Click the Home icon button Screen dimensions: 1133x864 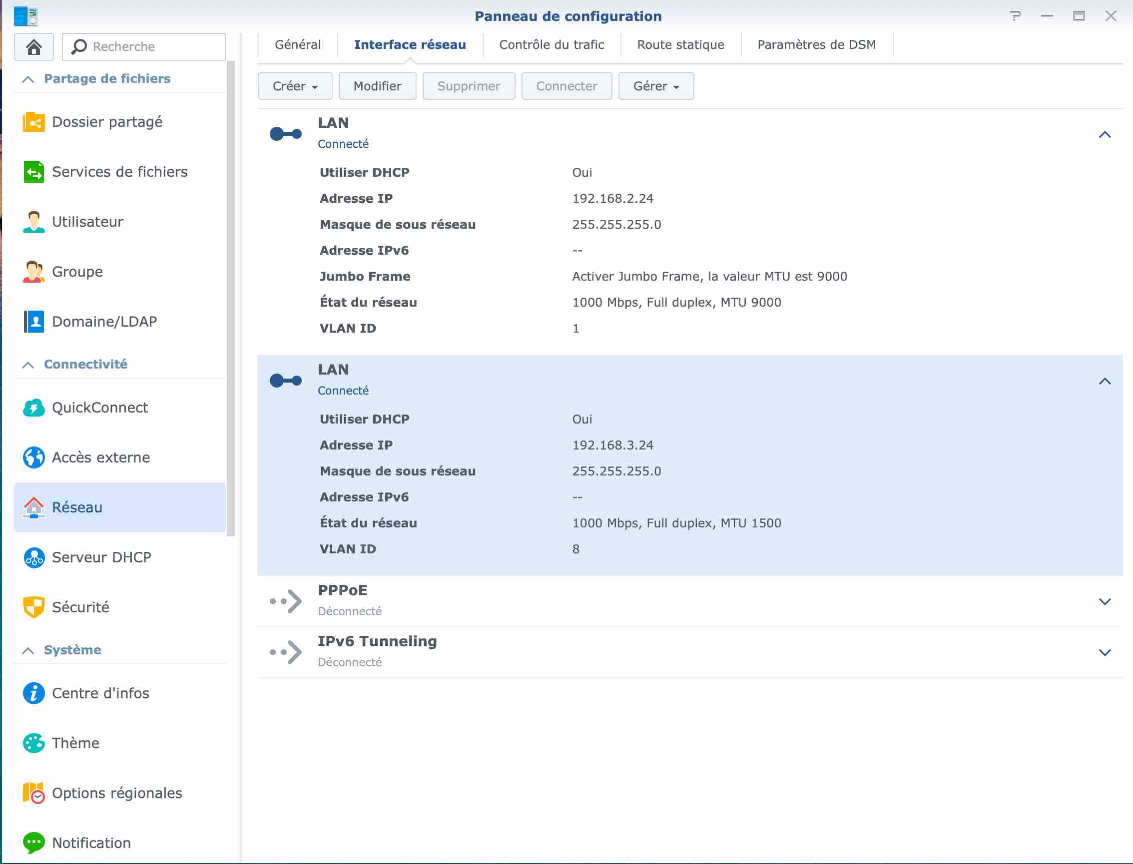point(34,47)
